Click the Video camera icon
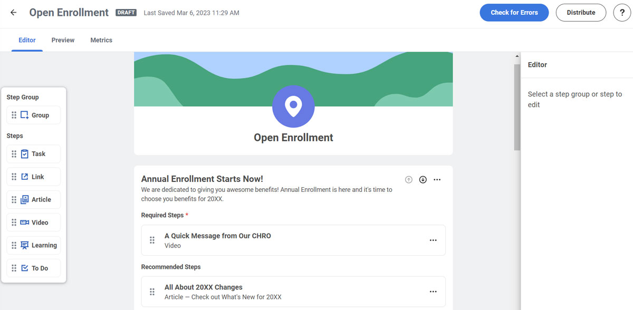The image size is (633, 310). (25, 222)
